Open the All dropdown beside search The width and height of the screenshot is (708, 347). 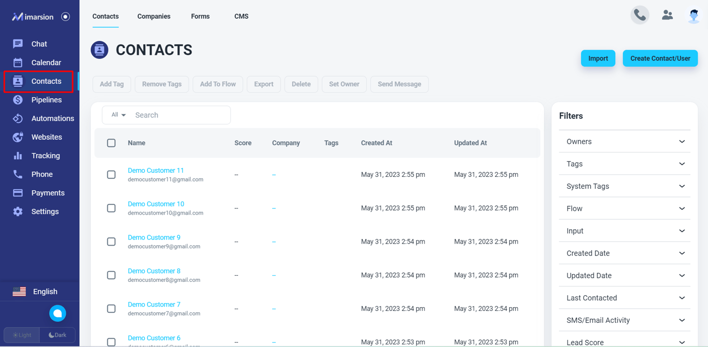pyautogui.click(x=119, y=115)
